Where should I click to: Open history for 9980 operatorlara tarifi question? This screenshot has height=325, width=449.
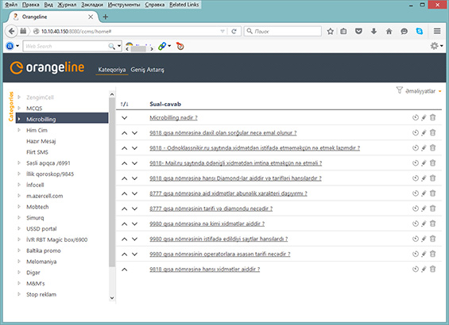(415, 254)
